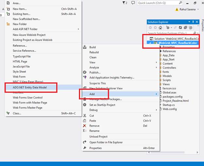Screen dimensions: 204x166
Task: Select the Controllers folder
Action: click(x=169, y=68)
